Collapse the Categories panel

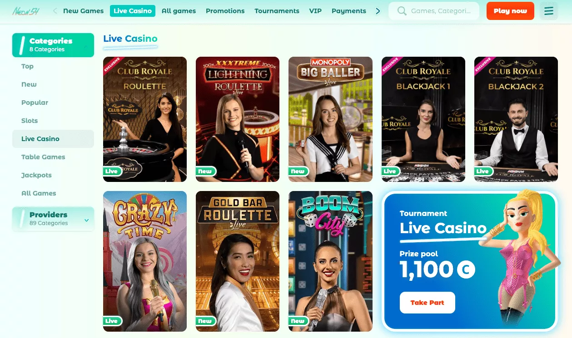point(86,45)
